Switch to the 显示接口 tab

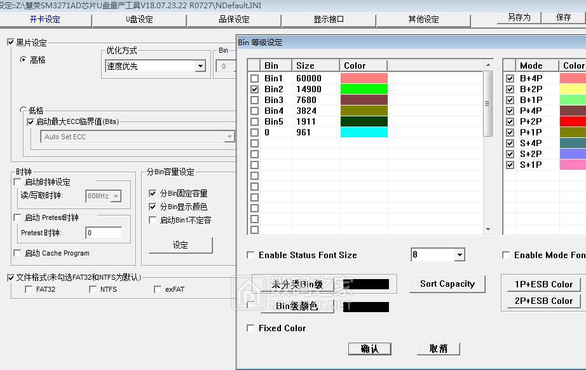coord(329,20)
